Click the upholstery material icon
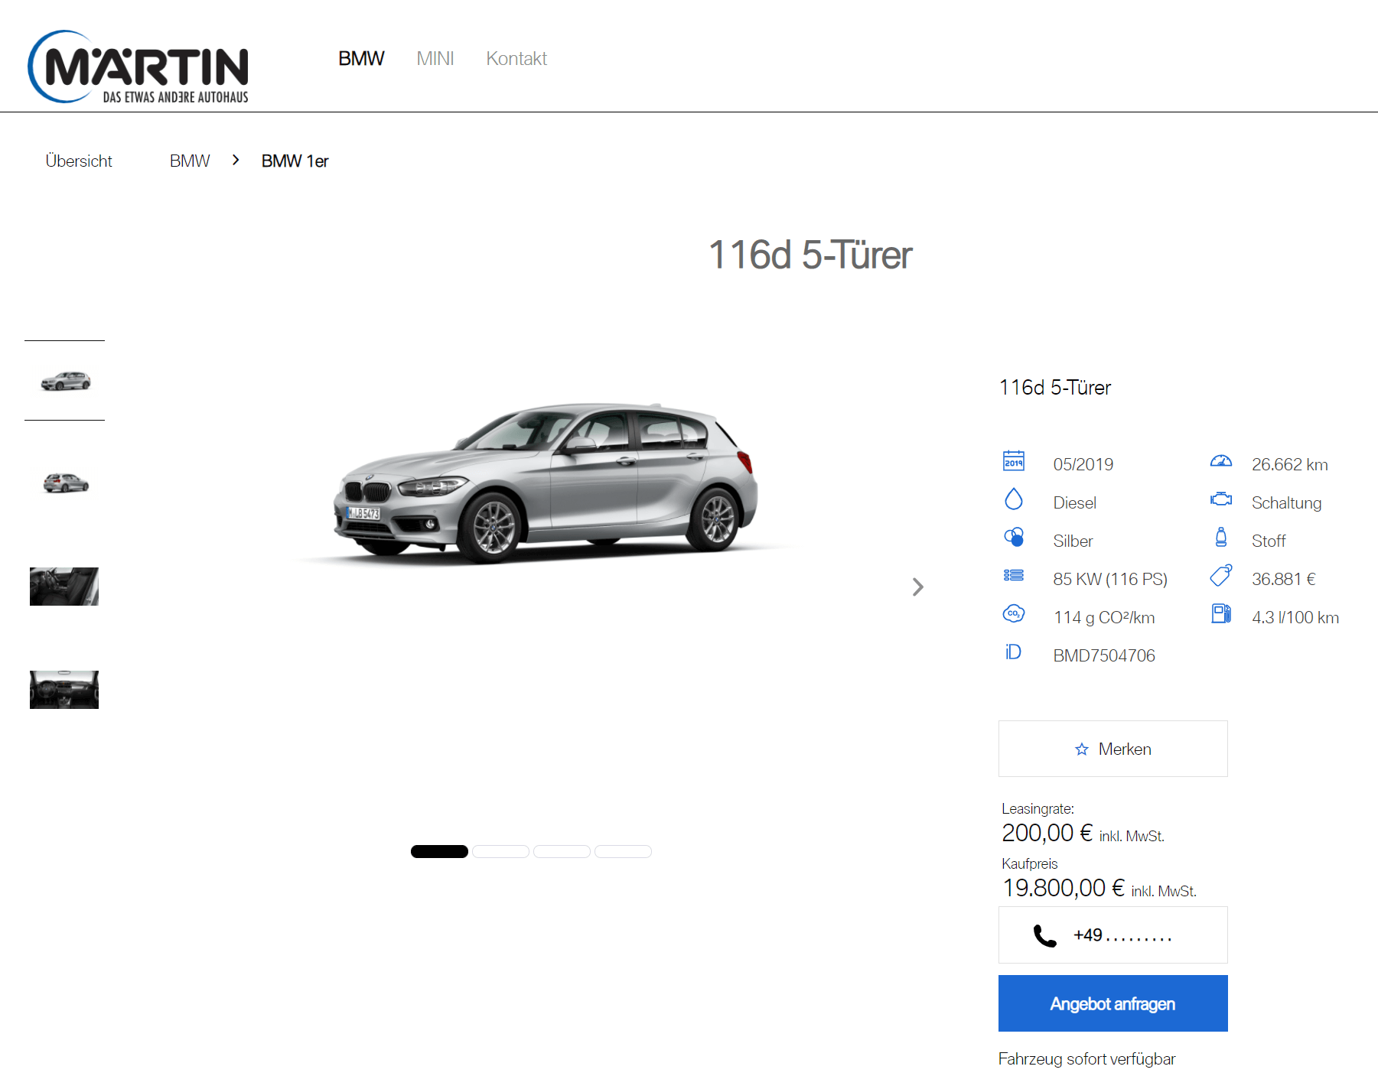Viewport: 1378px width, 1089px height. click(1221, 537)
